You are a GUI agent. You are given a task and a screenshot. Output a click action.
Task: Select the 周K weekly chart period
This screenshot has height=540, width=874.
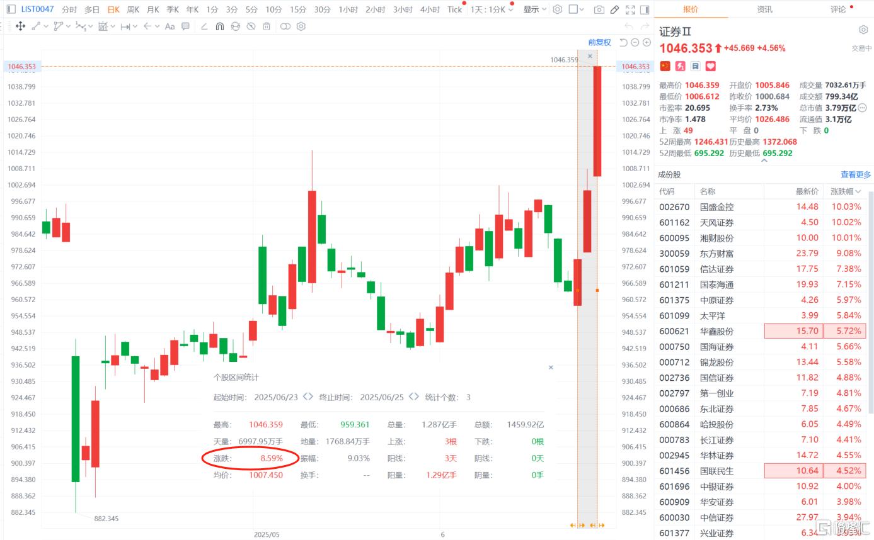click(133, 9)
